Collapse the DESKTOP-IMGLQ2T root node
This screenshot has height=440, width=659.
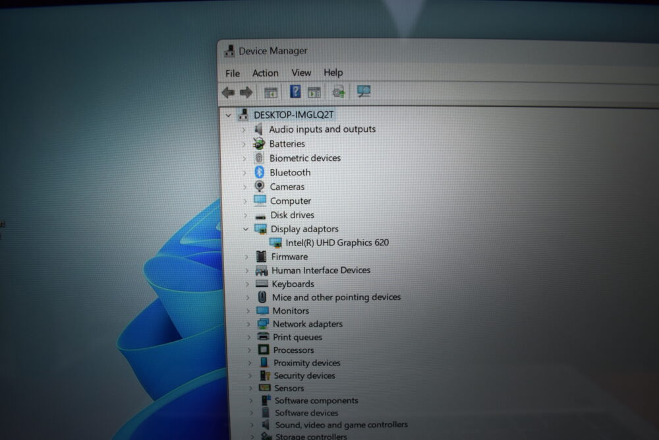coord(228,115)
